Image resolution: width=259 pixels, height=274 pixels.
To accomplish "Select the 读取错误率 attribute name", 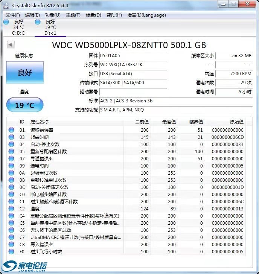I will 42,130.
